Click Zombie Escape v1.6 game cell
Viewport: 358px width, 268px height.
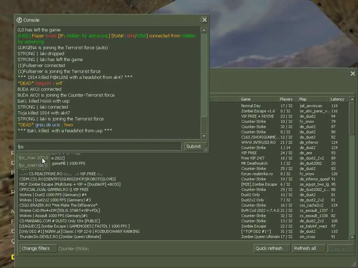point(258,111)
